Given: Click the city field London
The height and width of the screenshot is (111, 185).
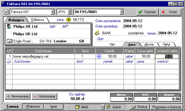Looking at the screenshot, I should click(x=64, y=41).
